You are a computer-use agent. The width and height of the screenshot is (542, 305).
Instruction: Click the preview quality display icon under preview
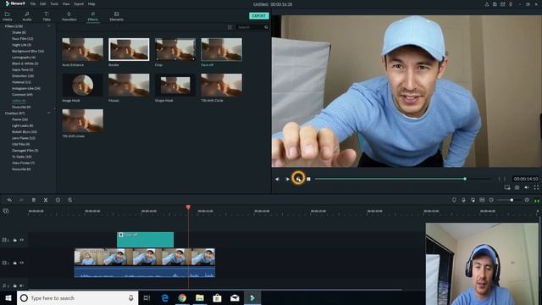(x=507, y=187)
